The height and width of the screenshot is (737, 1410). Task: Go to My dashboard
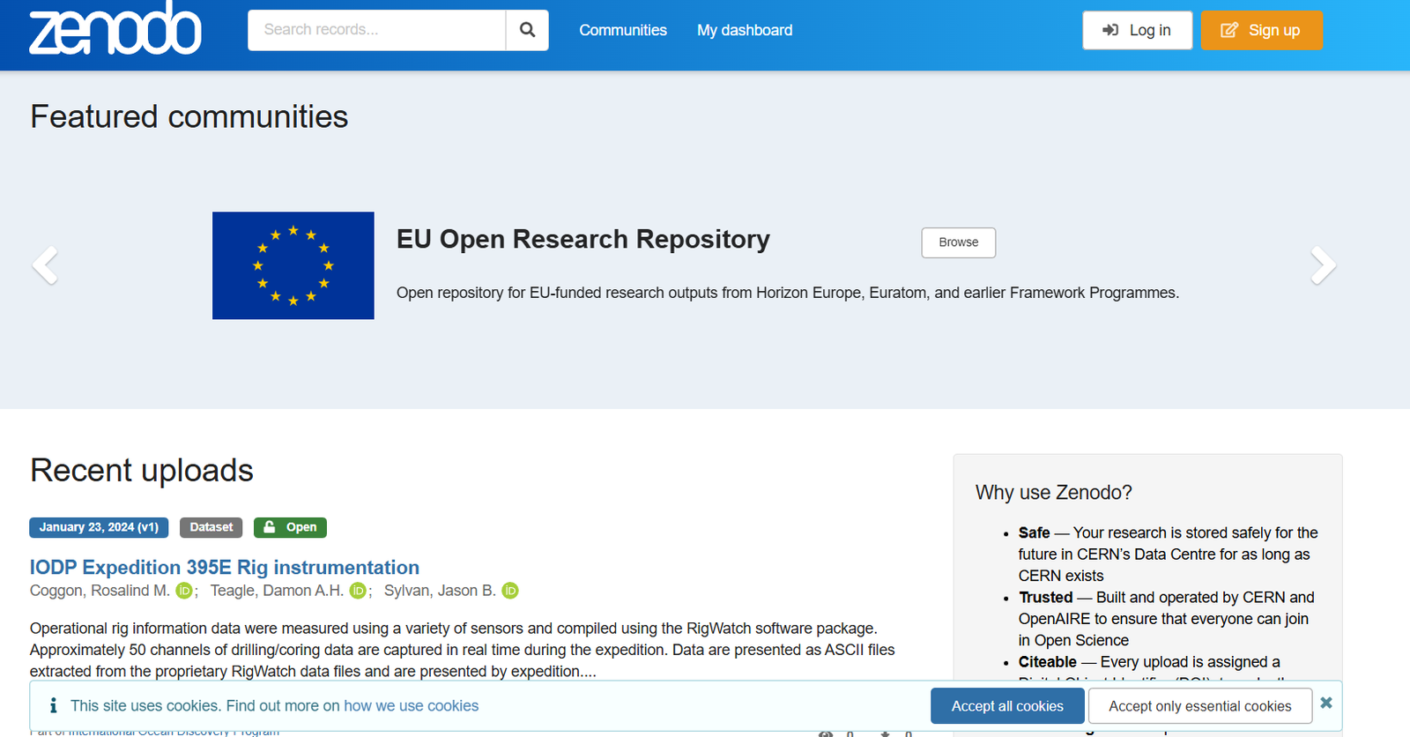(x=745, y=30)
